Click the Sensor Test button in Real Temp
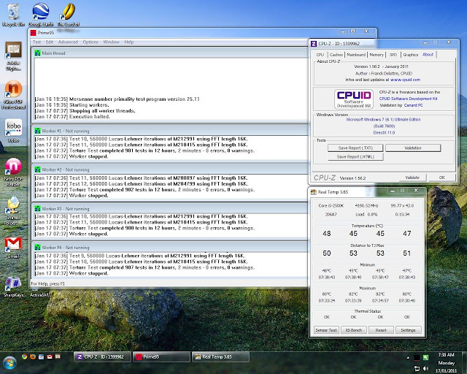Viewport: 467px width, 374px height. tap(326, 330)
